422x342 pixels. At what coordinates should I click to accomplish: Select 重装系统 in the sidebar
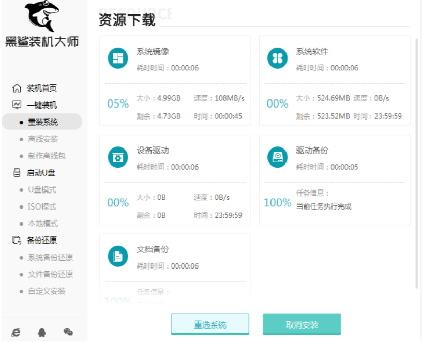tap(42, 122)
